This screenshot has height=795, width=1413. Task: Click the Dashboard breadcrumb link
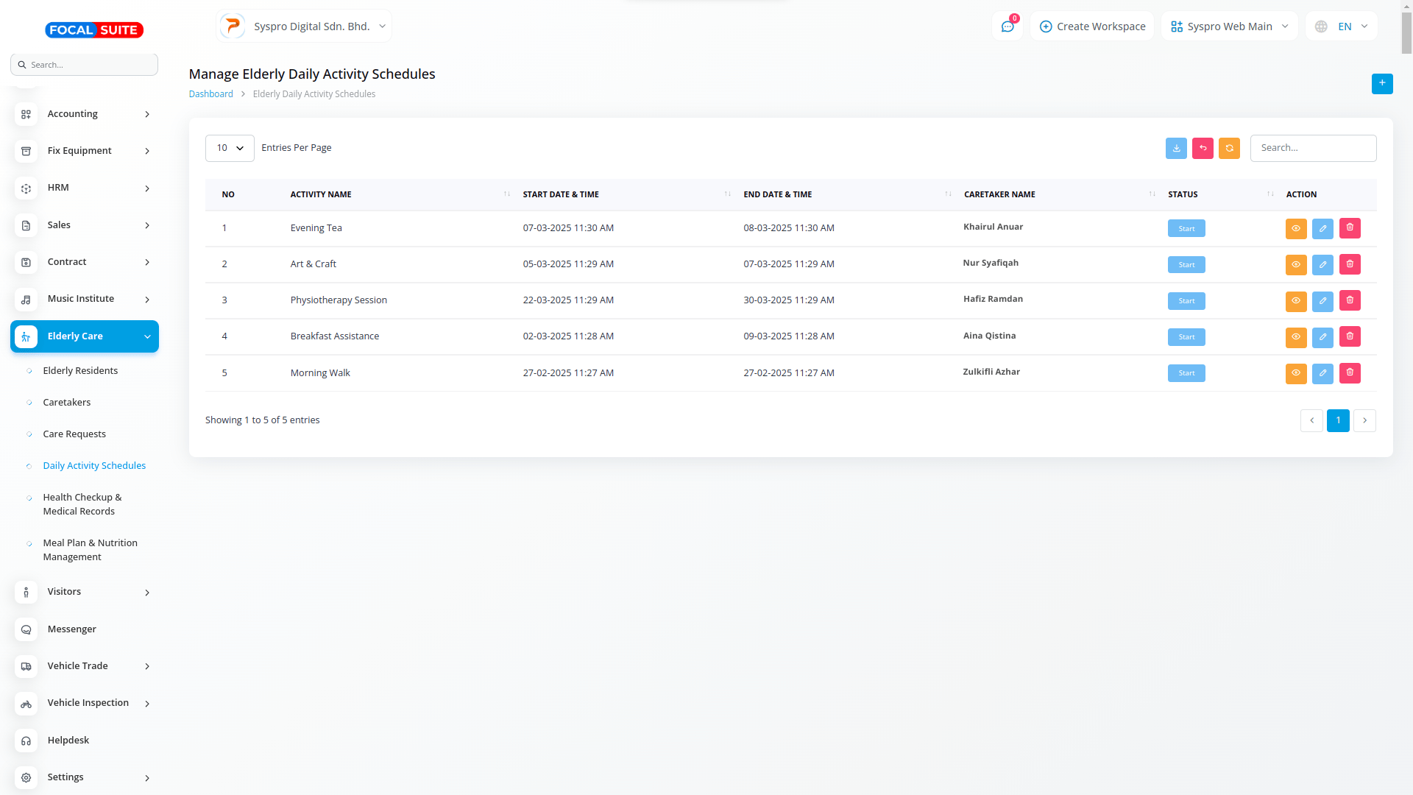[x=210, y=94]
